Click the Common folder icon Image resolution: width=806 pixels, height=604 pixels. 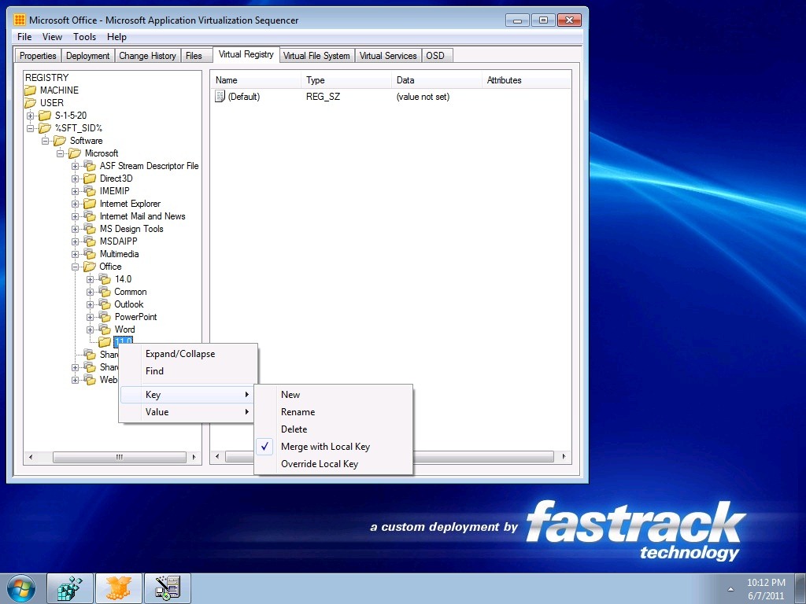(105, 292)
